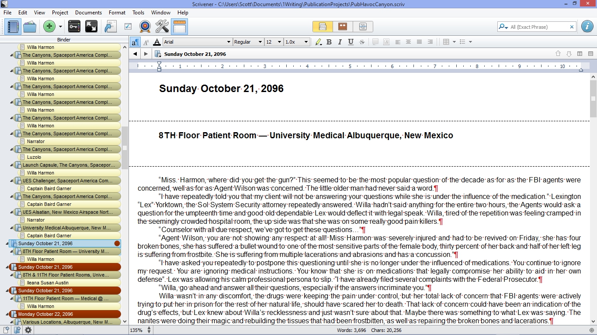Open the Project menu

[x=60, y=13]
